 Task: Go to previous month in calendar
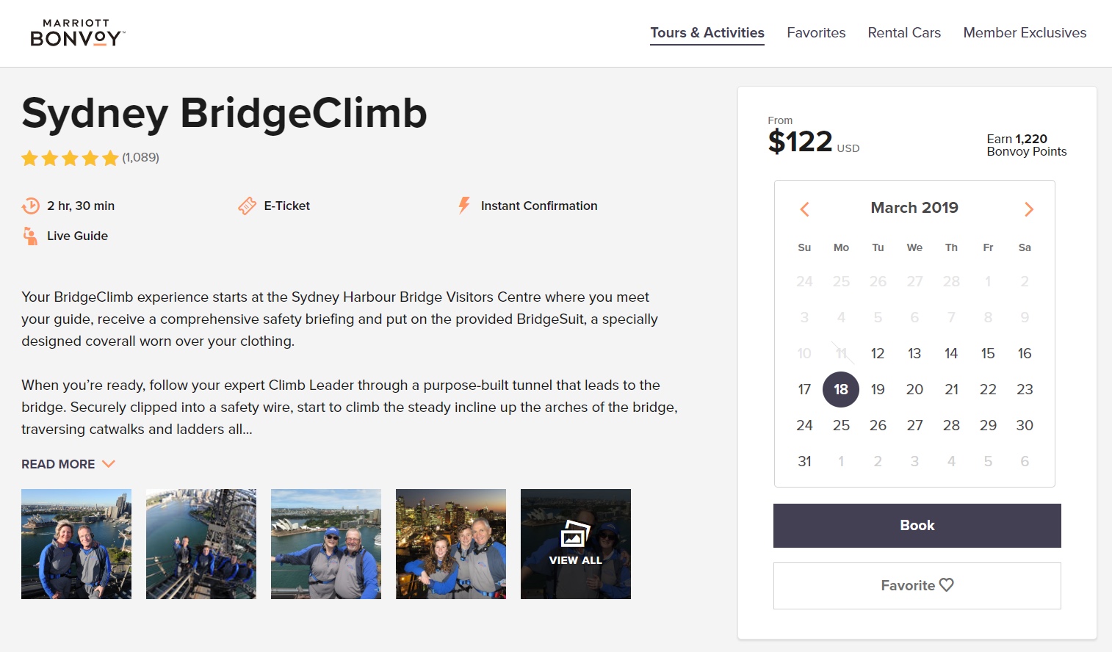pyautogui.click(x=804, y=209)
